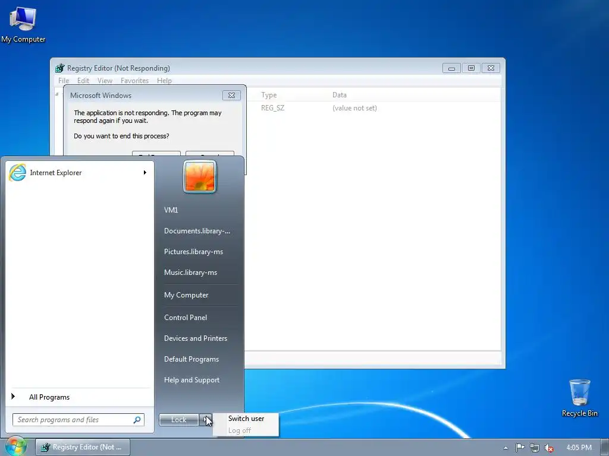
Task: Open the Edit menu in Registry Editor
Action: pos(83,81)
